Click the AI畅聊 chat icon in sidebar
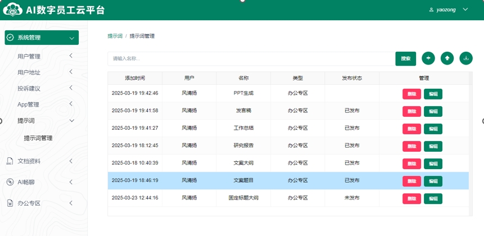The width and height of the screenshot is (484, 236). pyautogui.click(x=10, y=182)
